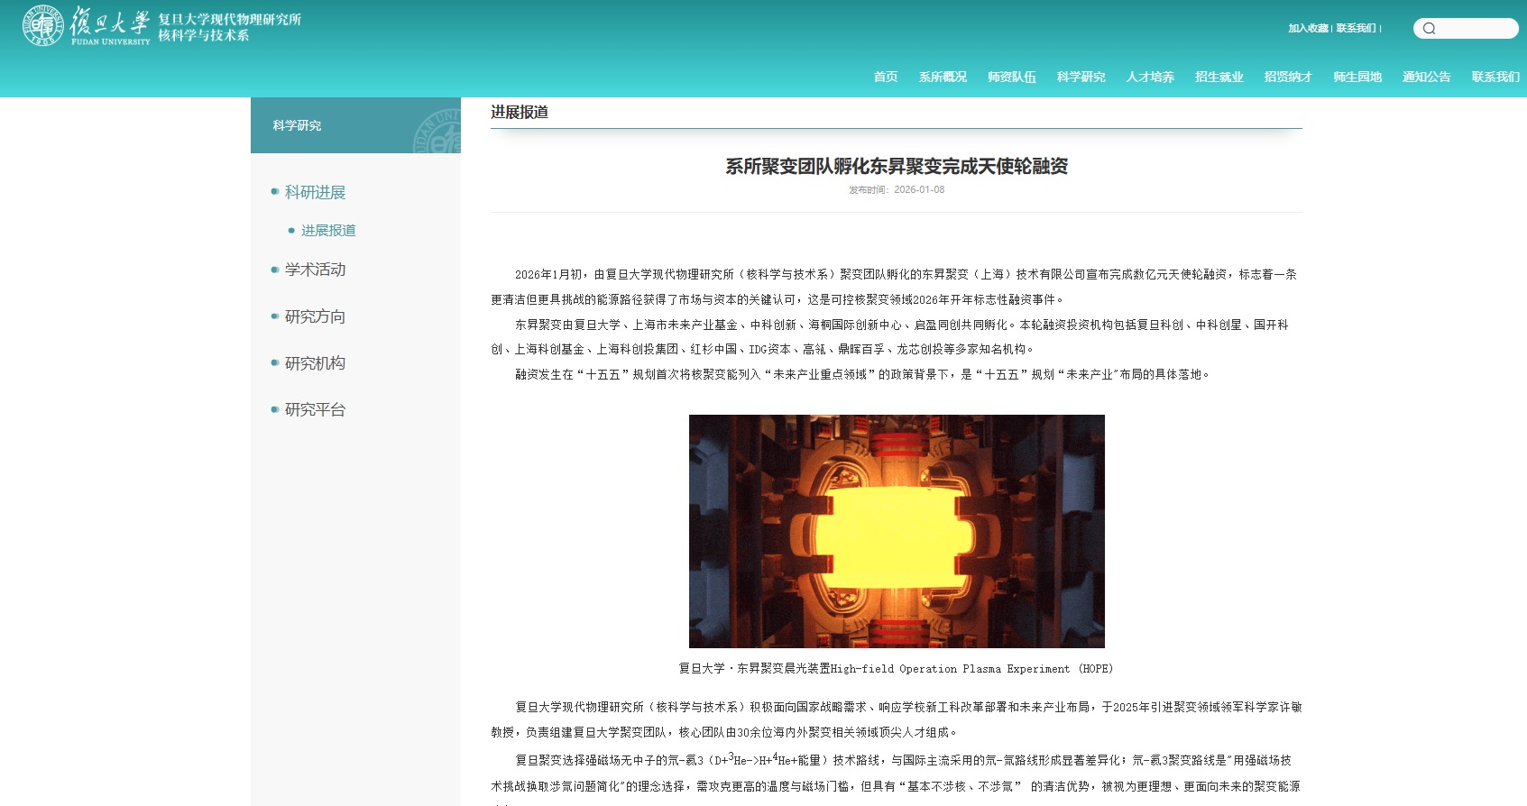Click the 复旦大学现代物理研究所 header text
Viewport: 1527px width, 806px height.
coord(230,19)
